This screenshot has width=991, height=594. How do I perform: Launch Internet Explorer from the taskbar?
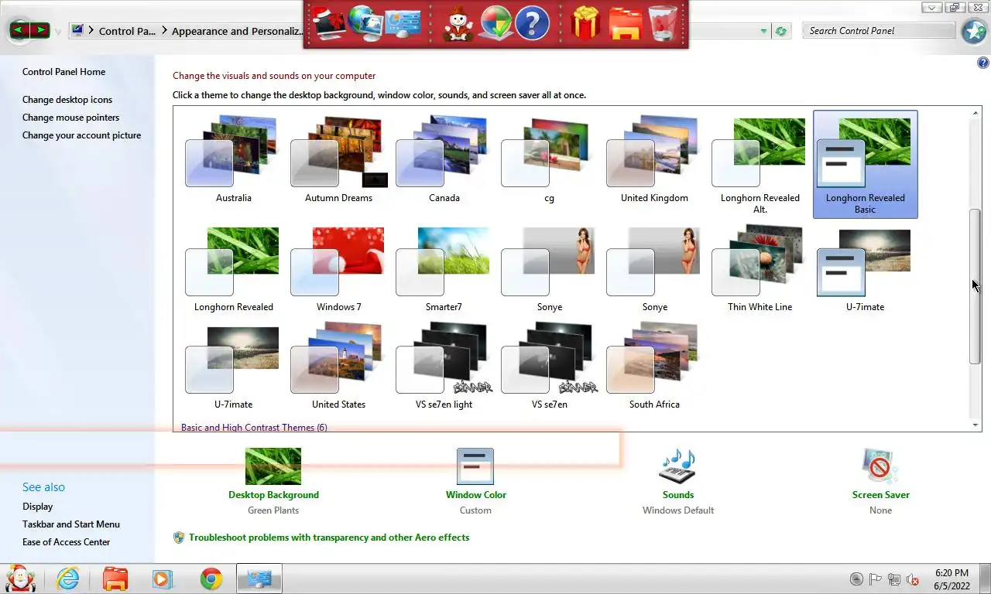coord(69,579)
